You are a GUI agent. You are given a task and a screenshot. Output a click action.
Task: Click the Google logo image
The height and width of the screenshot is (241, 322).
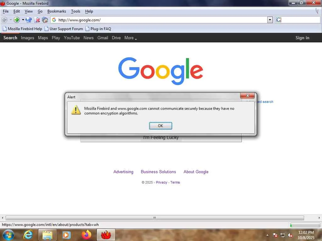coord(161,71)
